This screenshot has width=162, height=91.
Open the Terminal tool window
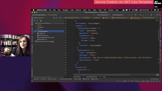point(86,79)
